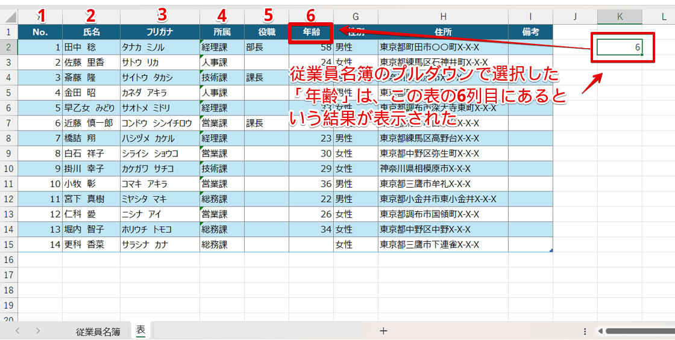Select the cell with name 田中 稔

(x=91, y=47)
